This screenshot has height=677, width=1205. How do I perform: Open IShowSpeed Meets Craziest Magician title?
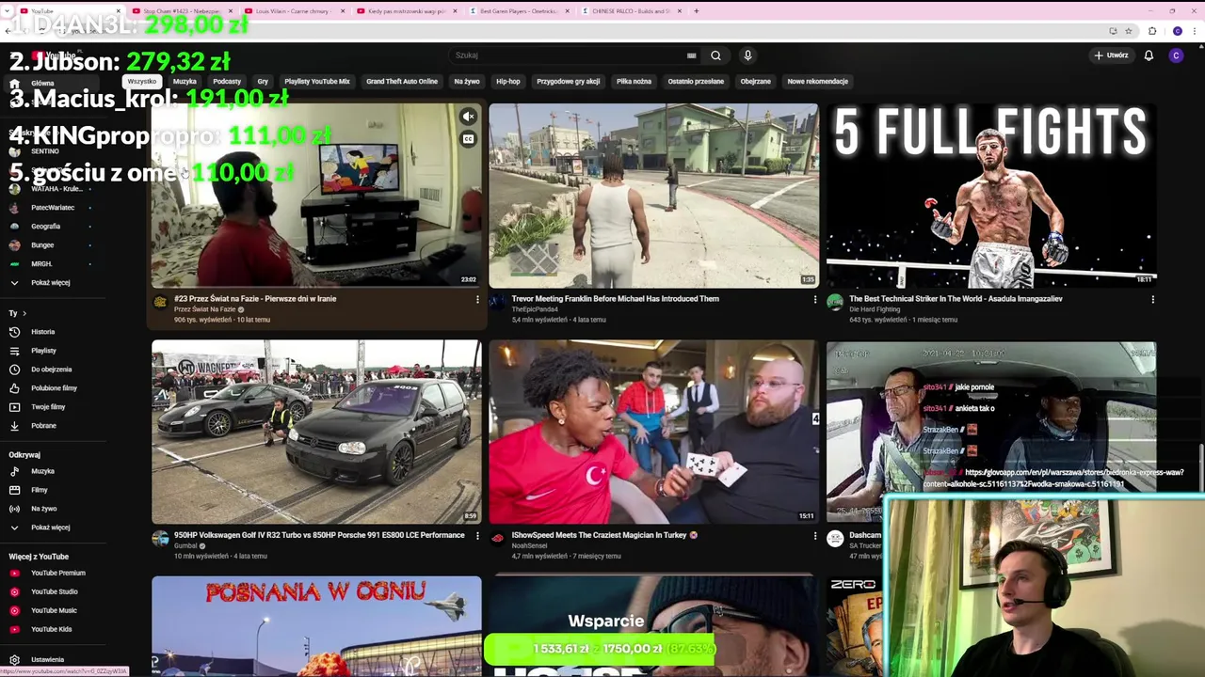click(604, 535)
